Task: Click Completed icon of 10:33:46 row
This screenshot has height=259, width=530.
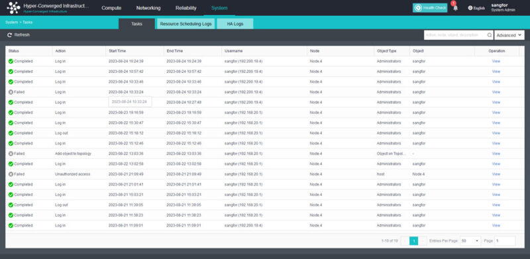Action: click(11, 82)
